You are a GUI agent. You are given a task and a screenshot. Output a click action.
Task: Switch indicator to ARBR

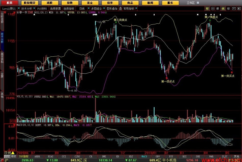click(x=37, y=156)
